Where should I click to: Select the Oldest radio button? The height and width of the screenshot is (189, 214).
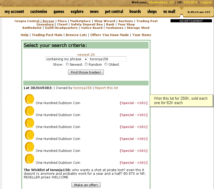106,64
